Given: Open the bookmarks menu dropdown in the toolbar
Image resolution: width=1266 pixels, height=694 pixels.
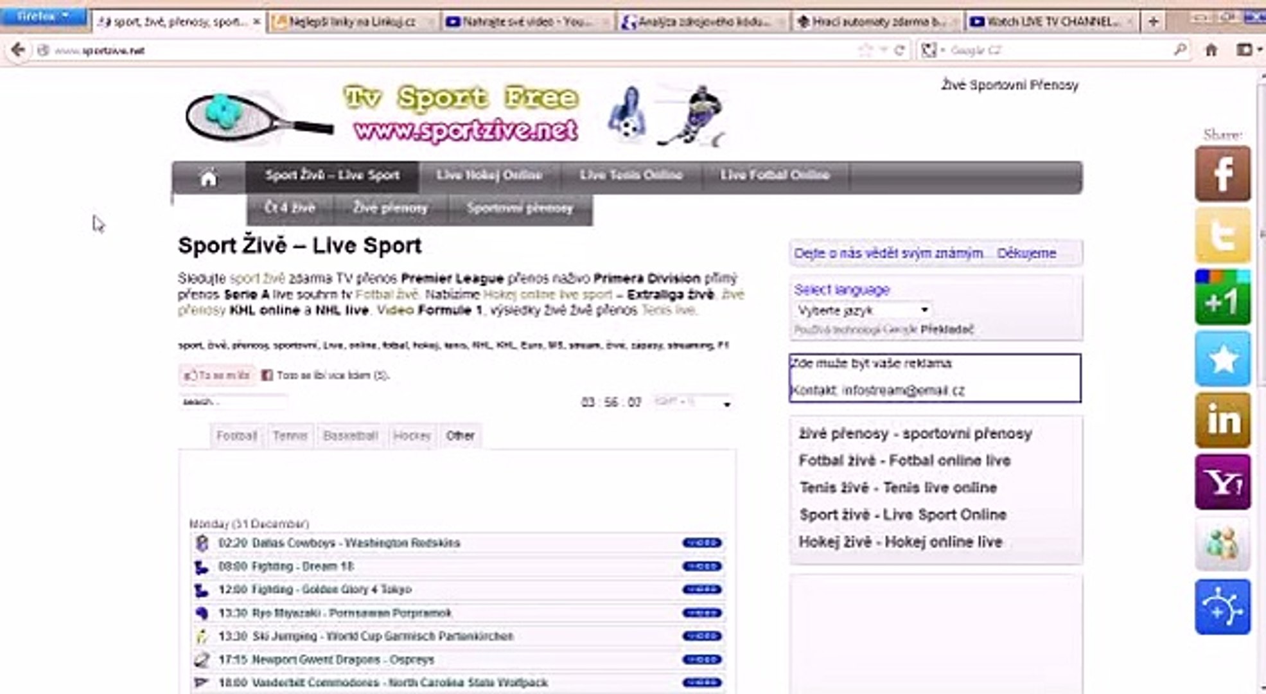Looking at the screenshot, I should point(1249,50).
